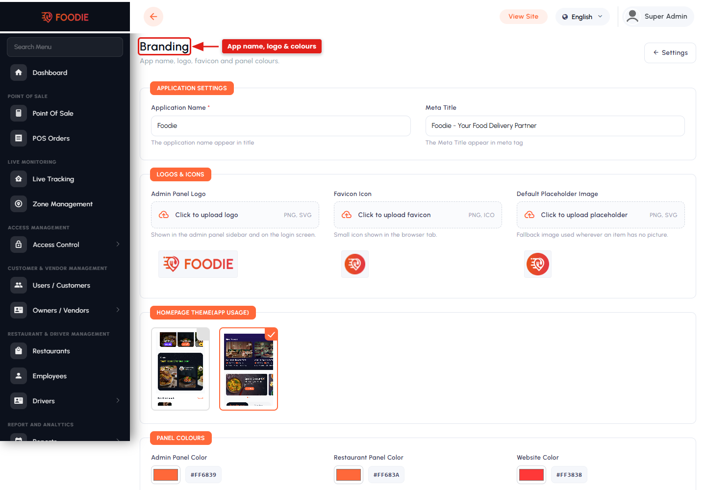
Task: Open the Admin Panel Color swatch
Action: 166,474
